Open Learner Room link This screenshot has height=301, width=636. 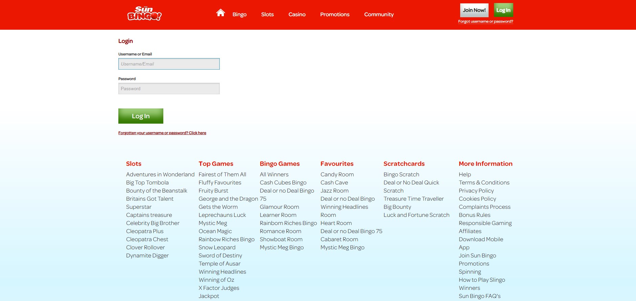[278, 215]
